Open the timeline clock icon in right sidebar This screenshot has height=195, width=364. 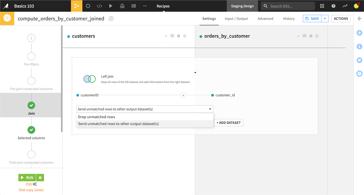click(359, 73)
